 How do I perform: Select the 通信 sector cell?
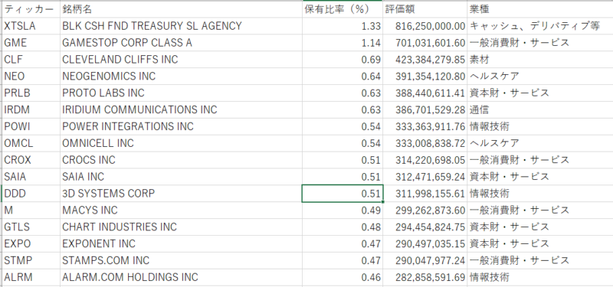(x=540, y=110)
